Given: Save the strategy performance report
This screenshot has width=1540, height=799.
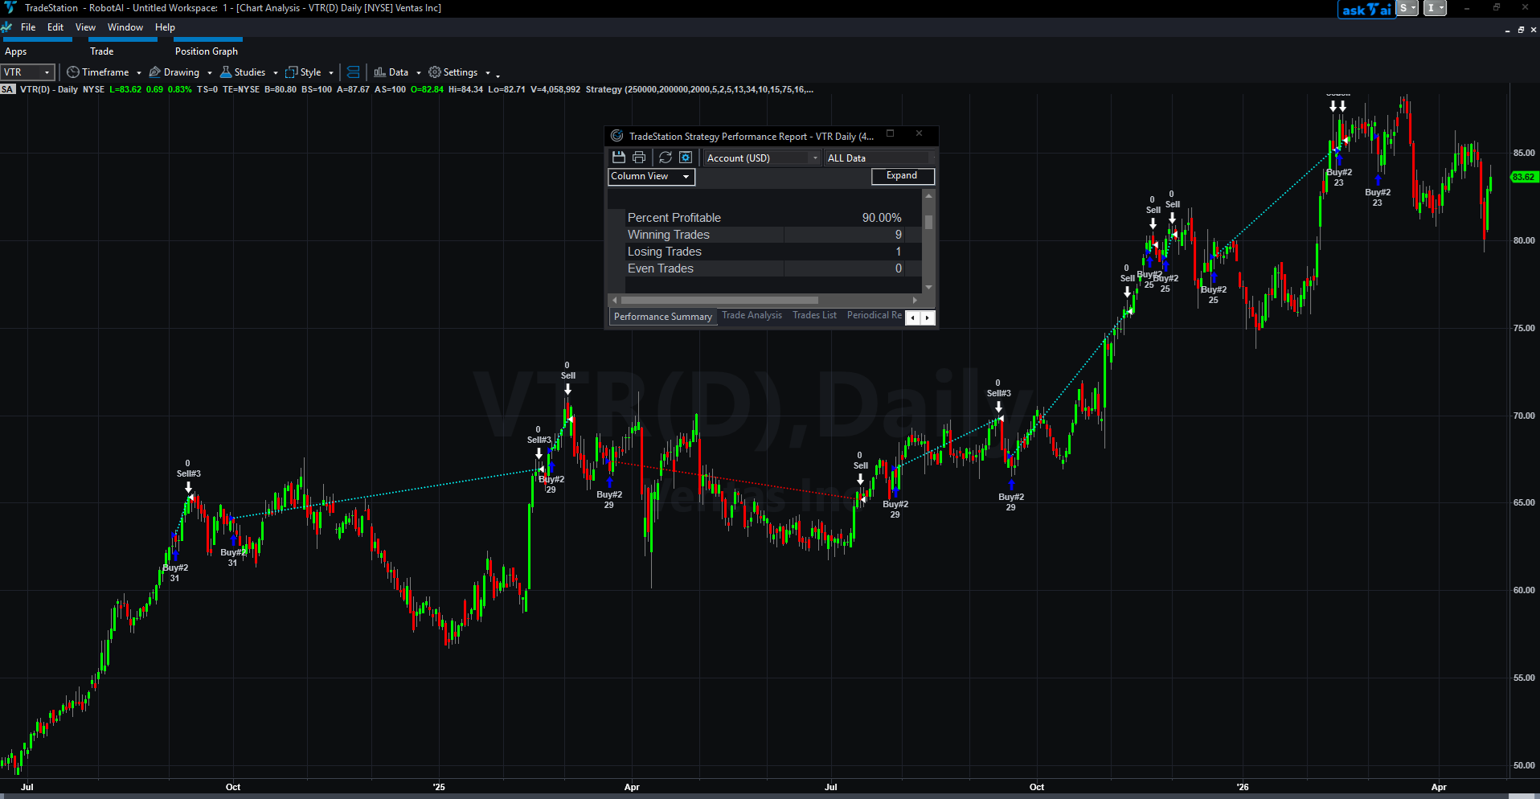Looking at the screenshot, I should pos(618,158).
